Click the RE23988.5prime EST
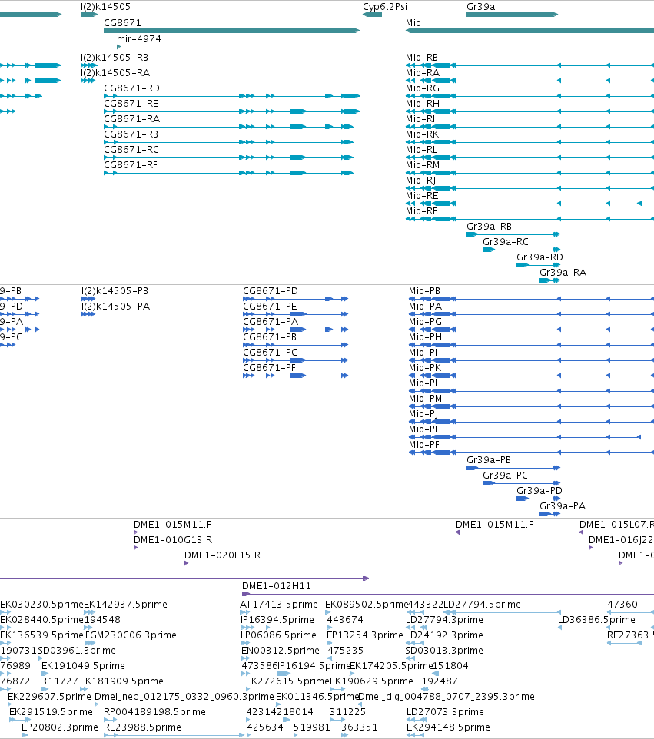Screen dimensions: 654x739 174,735
